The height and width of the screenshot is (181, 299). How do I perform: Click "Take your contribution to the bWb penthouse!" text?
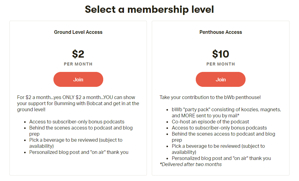210,98
